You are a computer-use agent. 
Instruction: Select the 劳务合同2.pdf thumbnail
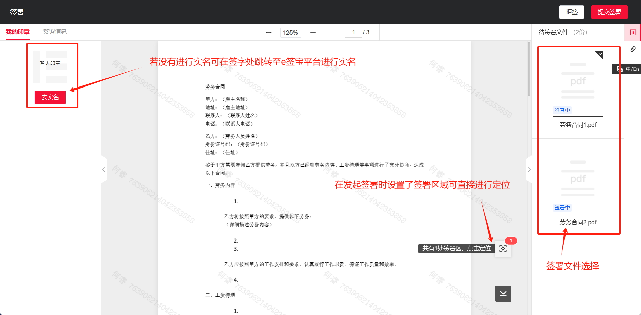click(578, 181)
